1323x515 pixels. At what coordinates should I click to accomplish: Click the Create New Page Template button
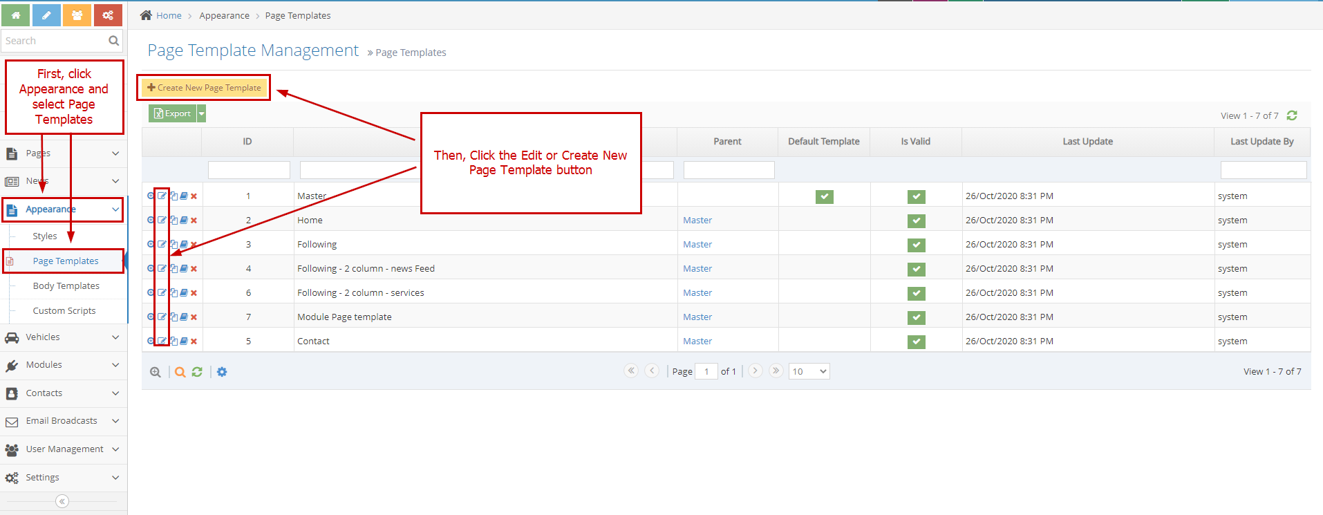[205, 88]
